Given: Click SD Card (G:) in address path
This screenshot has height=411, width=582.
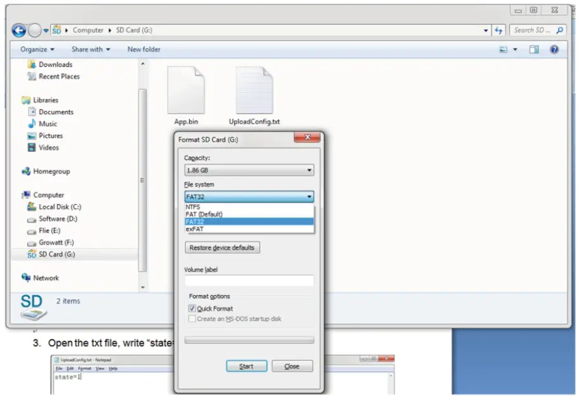Looking at the screenshot, I should pos(134,30).
